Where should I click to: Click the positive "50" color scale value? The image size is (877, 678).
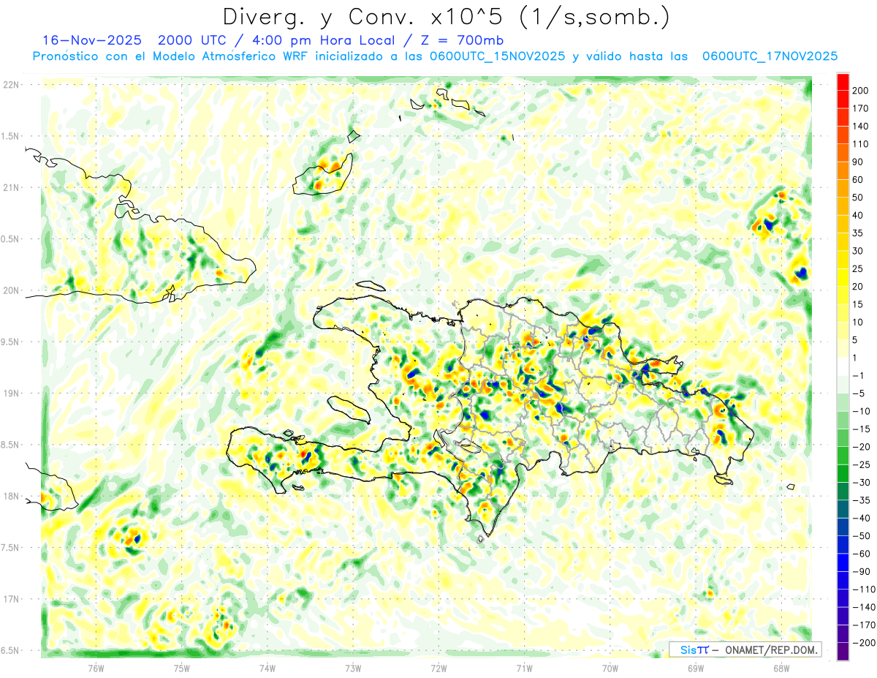(858, 197)
